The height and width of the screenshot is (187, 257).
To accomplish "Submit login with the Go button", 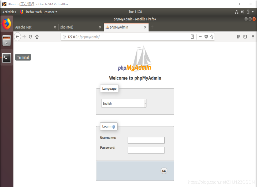I will pos(164,171).
